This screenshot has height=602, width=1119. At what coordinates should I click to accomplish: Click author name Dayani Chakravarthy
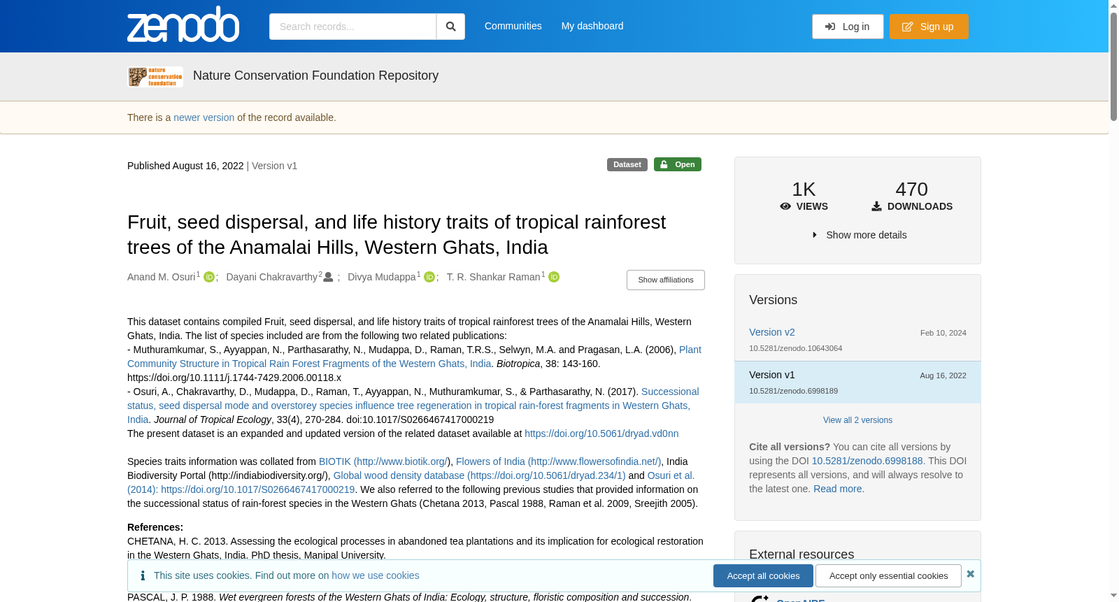tap(272, 277)
